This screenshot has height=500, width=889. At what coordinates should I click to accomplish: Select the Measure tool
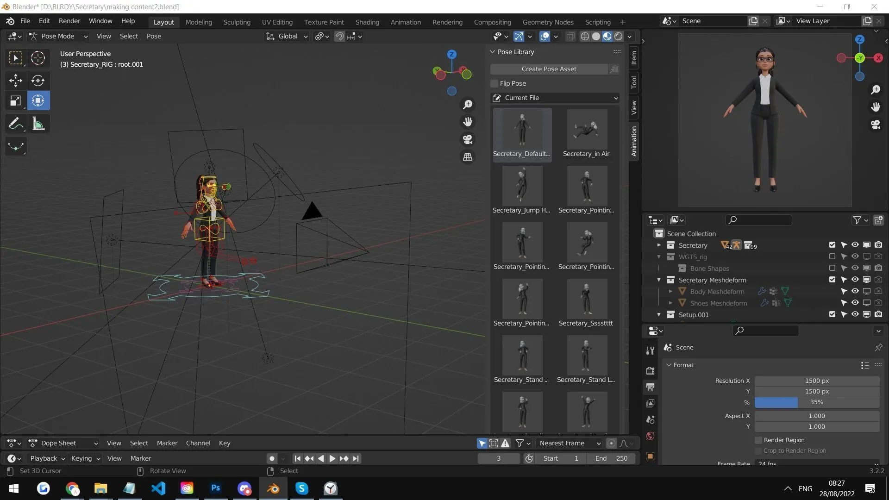[x=38, y=123]
